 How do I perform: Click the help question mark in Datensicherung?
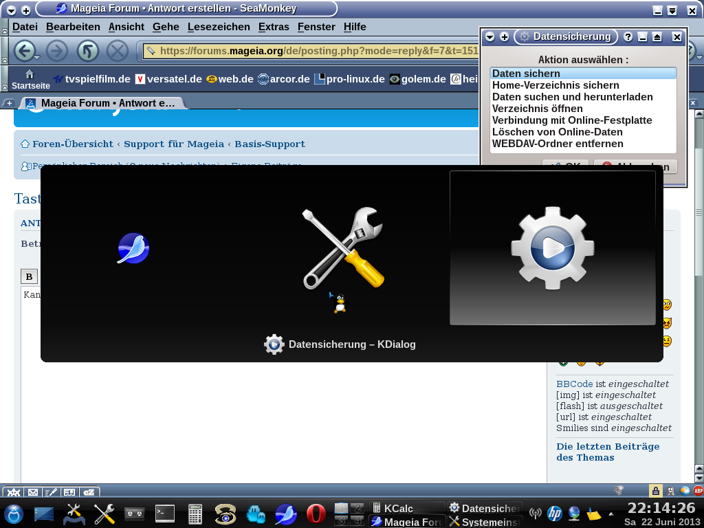(628, 37)
